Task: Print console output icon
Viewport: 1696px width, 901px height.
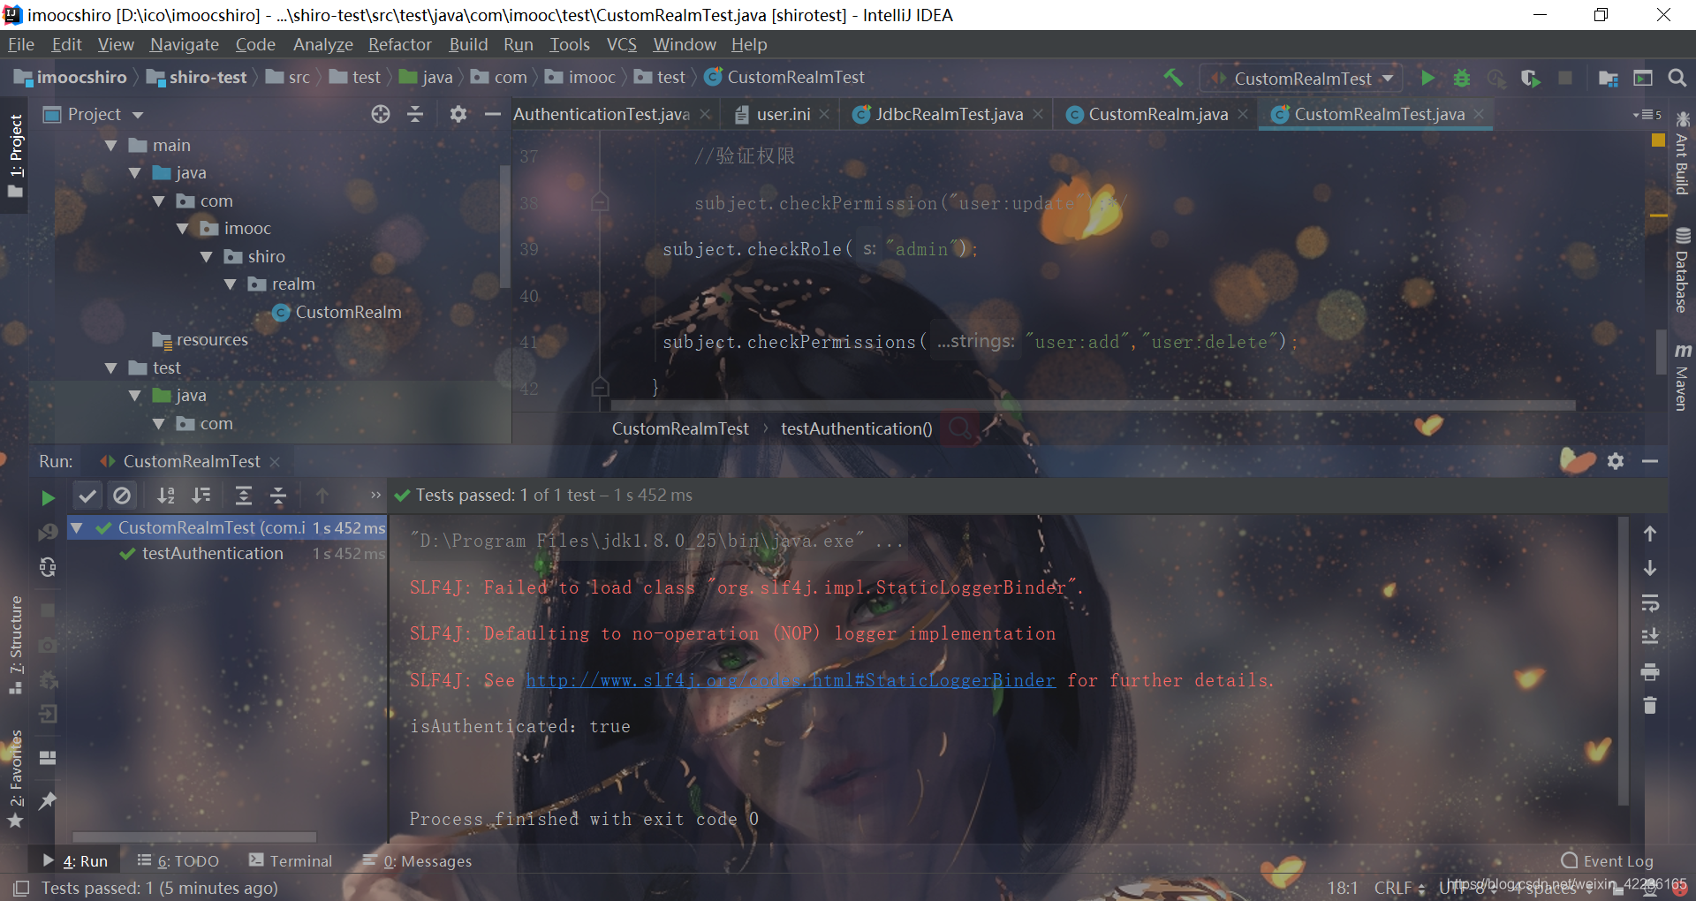Action: tap(1650, 671)
